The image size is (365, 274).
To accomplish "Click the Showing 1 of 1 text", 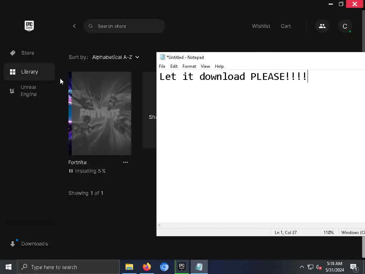I will click(x=86, y=193).
